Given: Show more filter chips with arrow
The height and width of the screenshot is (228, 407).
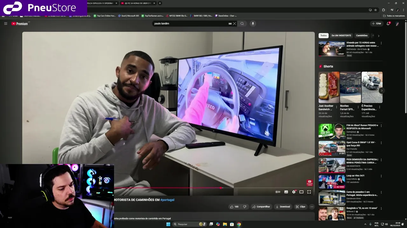Looking at the screenshot, I should [x=378, y=36].
